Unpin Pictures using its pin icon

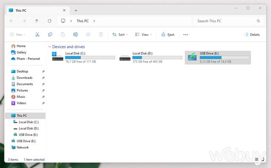43,90
